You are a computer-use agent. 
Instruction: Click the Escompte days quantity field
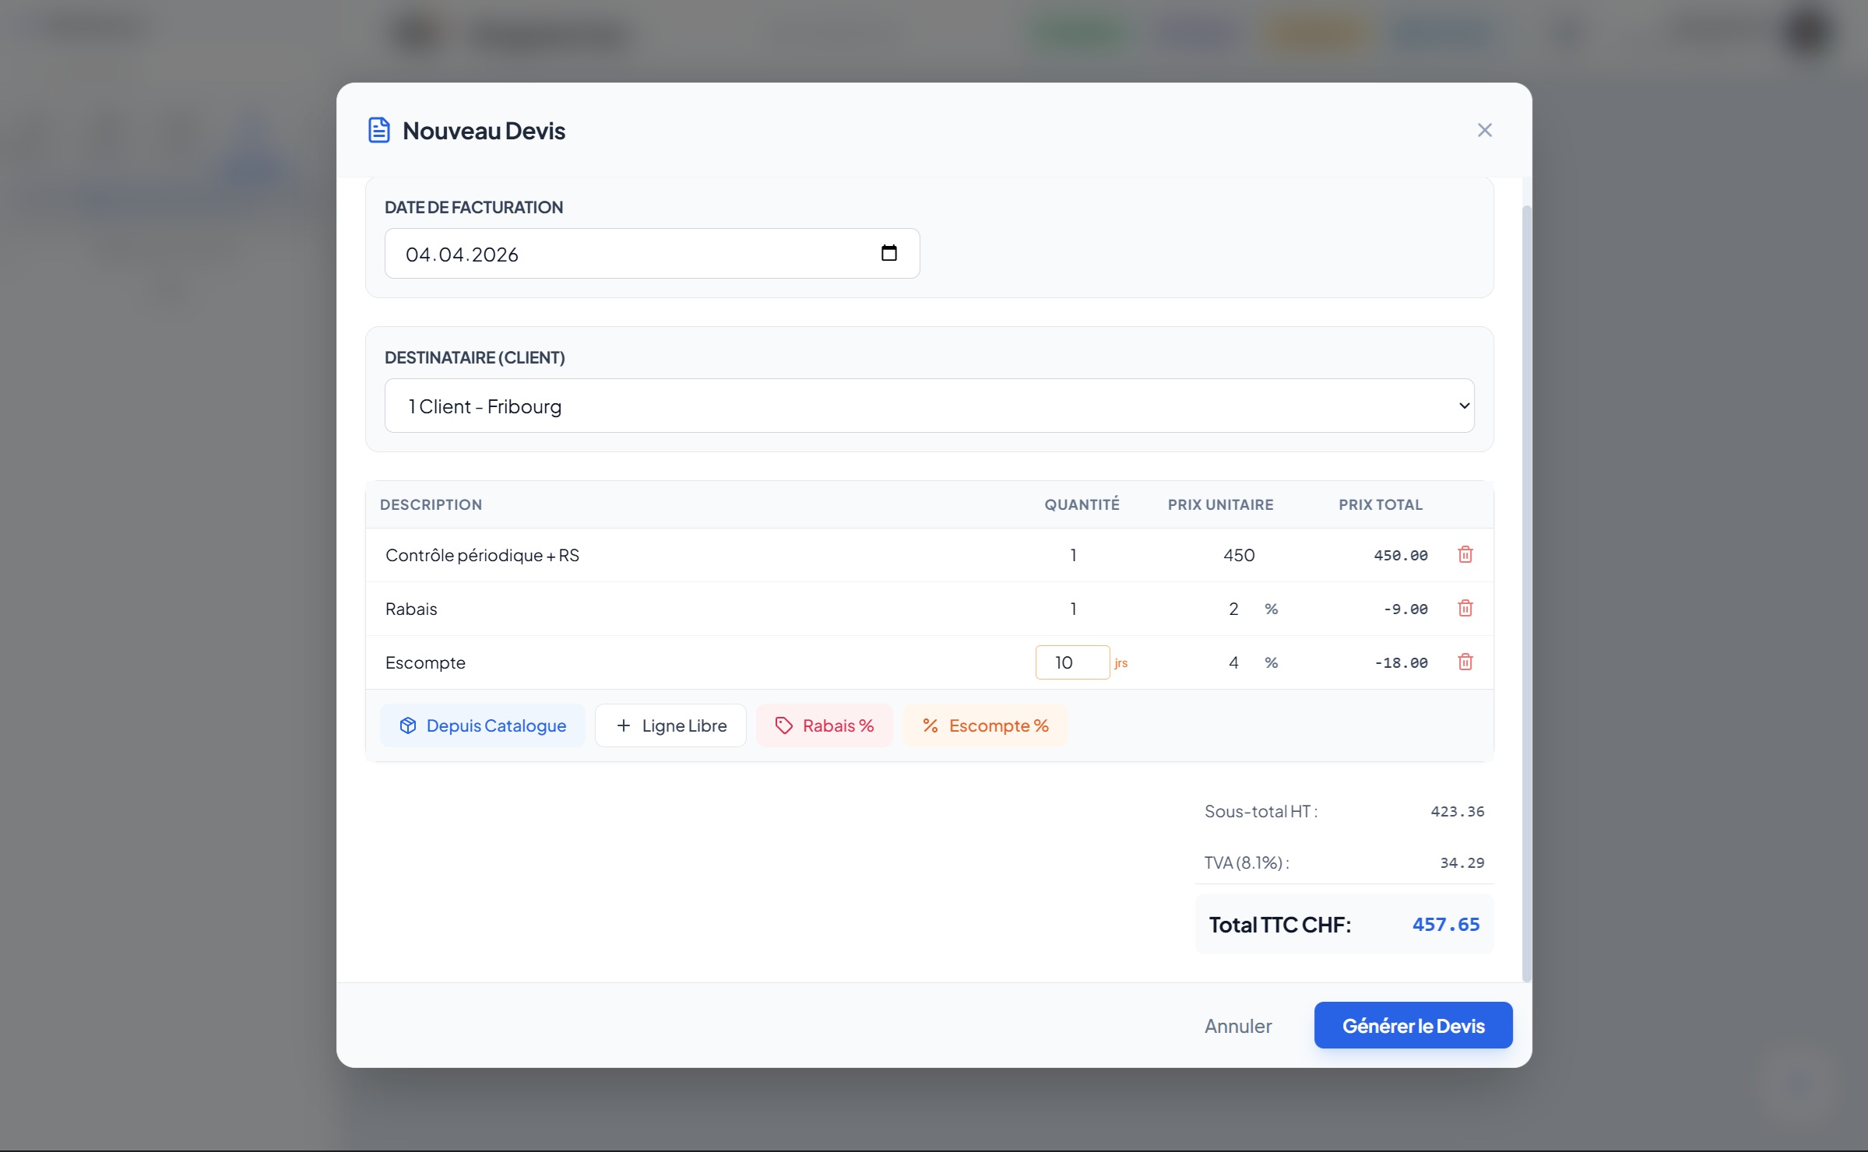pyautogui.click(x=1071, y=662)
